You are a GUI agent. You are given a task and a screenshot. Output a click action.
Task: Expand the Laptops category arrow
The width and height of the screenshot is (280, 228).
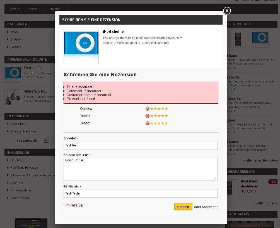[x=8, y=47]
